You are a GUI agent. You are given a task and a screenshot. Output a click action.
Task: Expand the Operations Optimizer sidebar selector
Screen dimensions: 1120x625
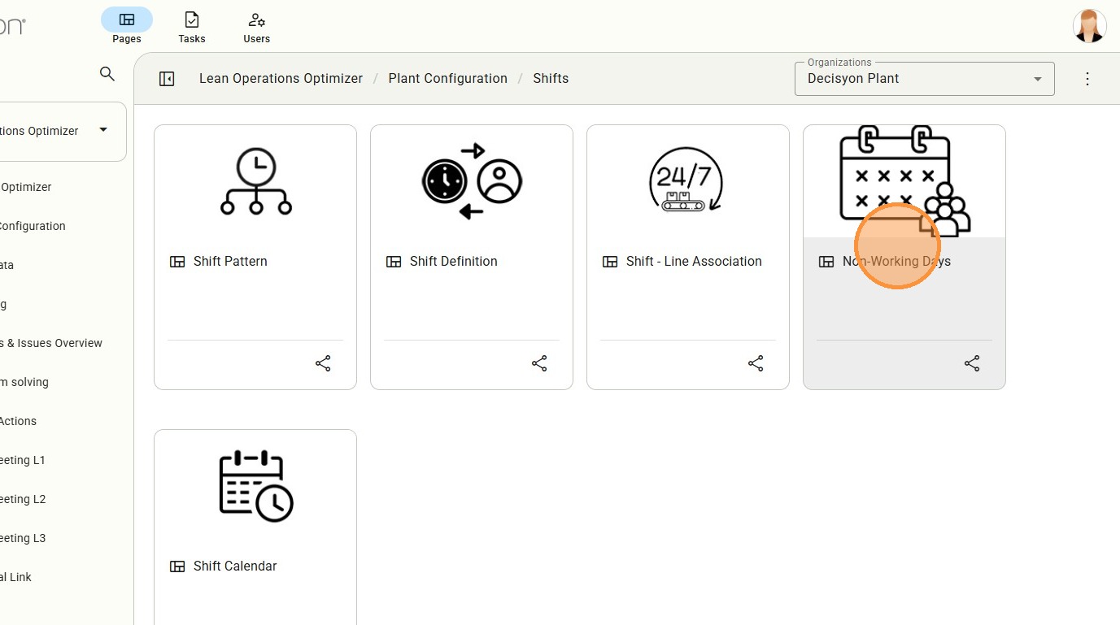pos(103,130)
